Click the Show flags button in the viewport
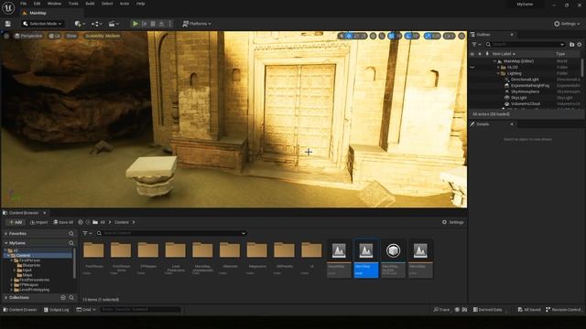This screenshot has width=586, height=329. coord(71,36)
